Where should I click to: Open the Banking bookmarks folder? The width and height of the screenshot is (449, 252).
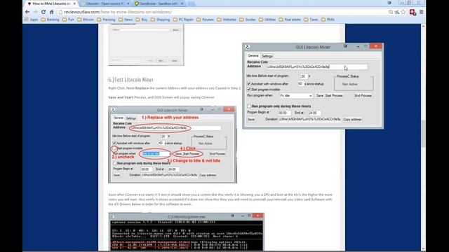(50, 20)
